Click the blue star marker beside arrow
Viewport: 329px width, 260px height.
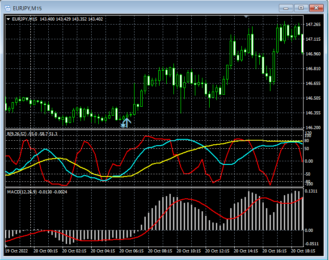click(x=122, y=126)
